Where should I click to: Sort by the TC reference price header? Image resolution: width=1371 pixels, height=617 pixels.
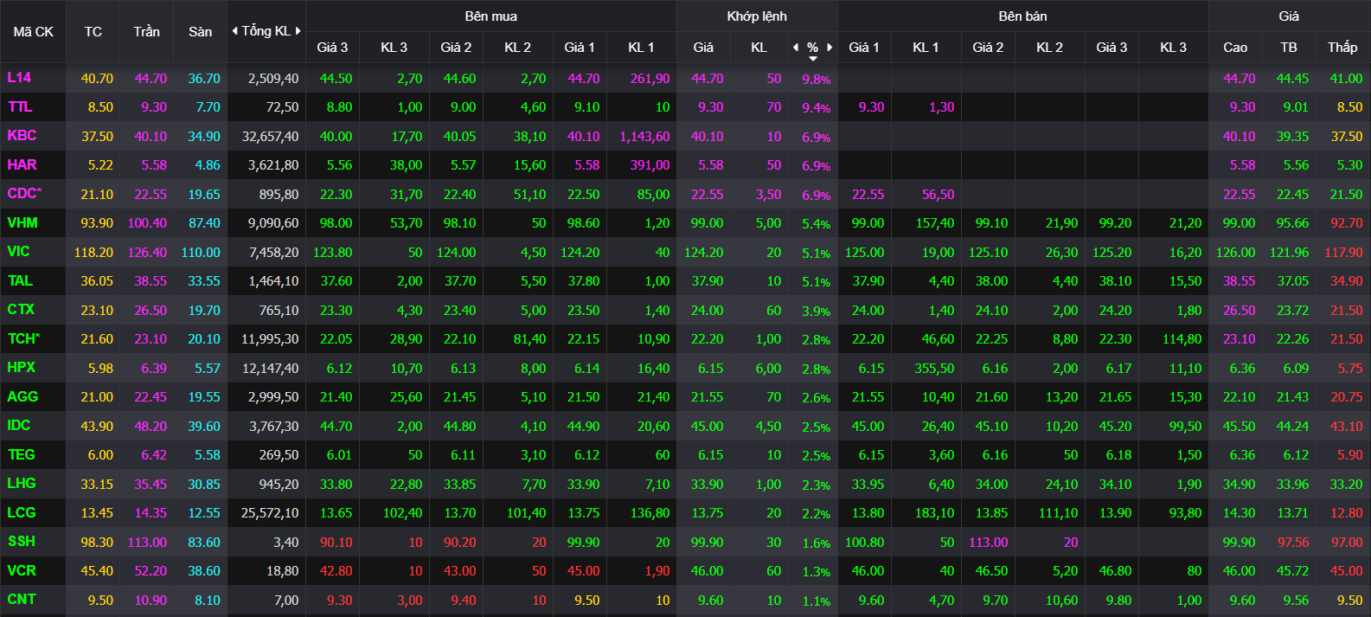(93, 32)
